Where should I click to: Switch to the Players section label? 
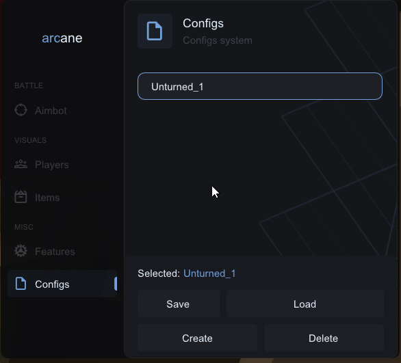(52, 165)
